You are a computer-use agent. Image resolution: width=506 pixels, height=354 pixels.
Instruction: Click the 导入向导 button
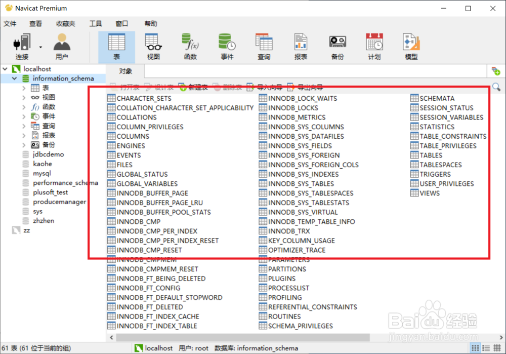pos(269,87)
